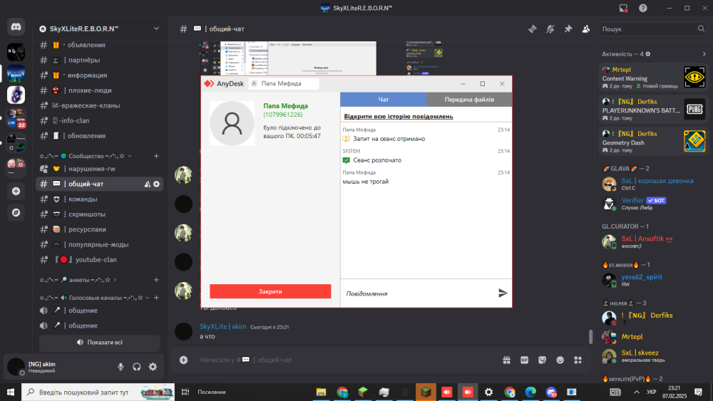Open pinned messages icon
The width and height of the screenshot is (713, 401).
point(568,28)
